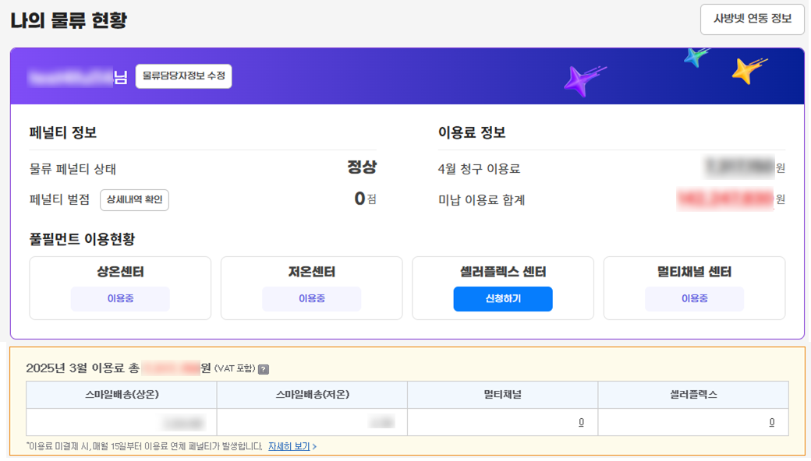Image resolution: width=811 pixels, height=461 pixels.
Task: Click the yellow star icon in banner
Action: pyautogui.click(x=746, y=72)
